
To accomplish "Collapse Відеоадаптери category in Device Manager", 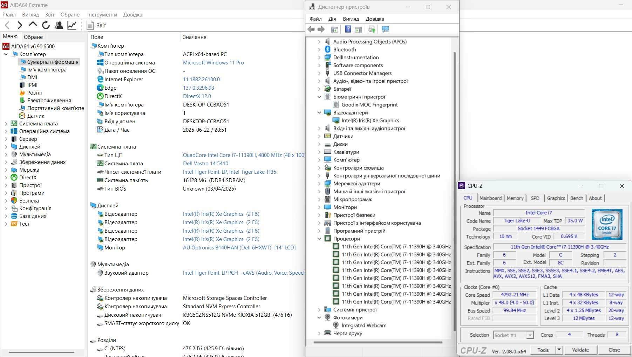I will coord(319,112).
